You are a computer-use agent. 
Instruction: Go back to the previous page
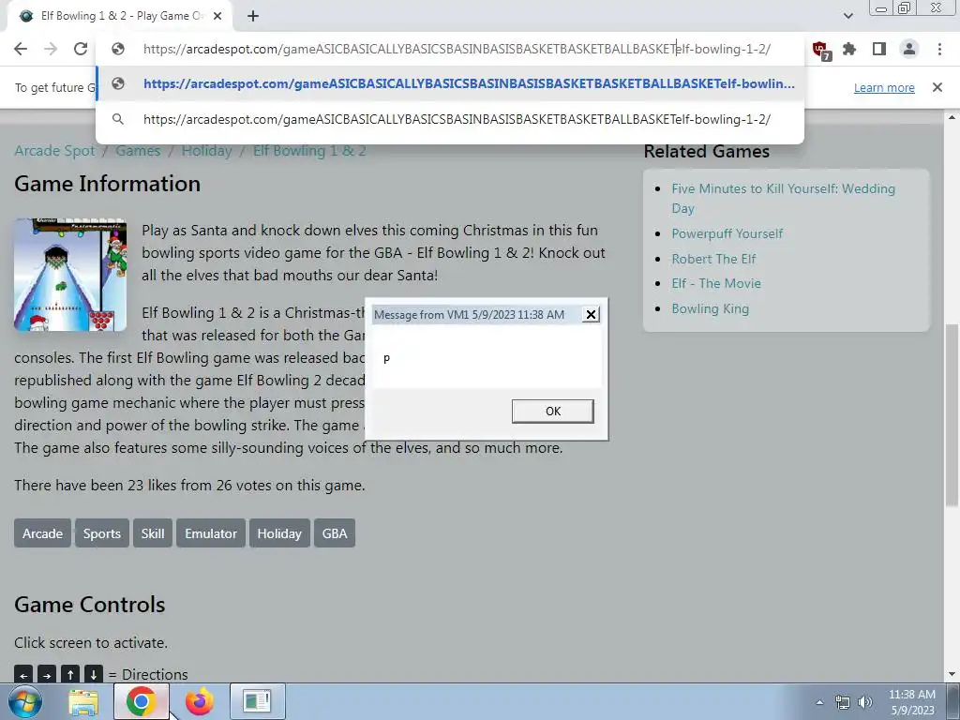coord(21,49)
